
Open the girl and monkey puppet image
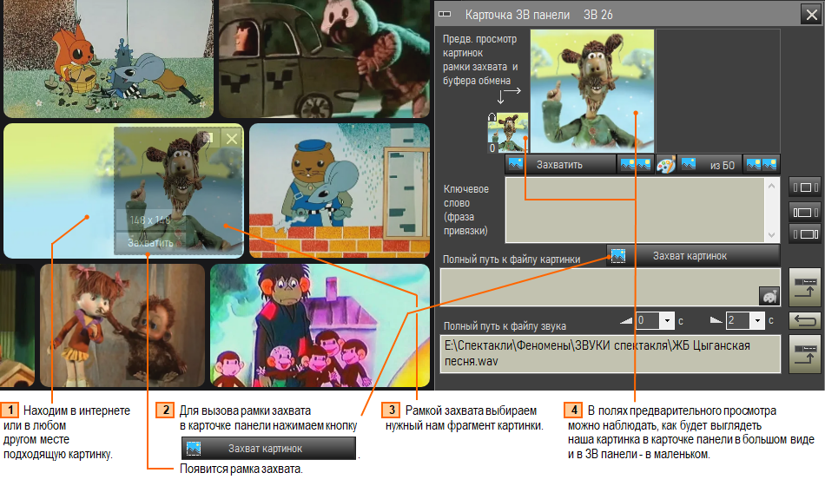pyautogui.click(x=122, y=325)
